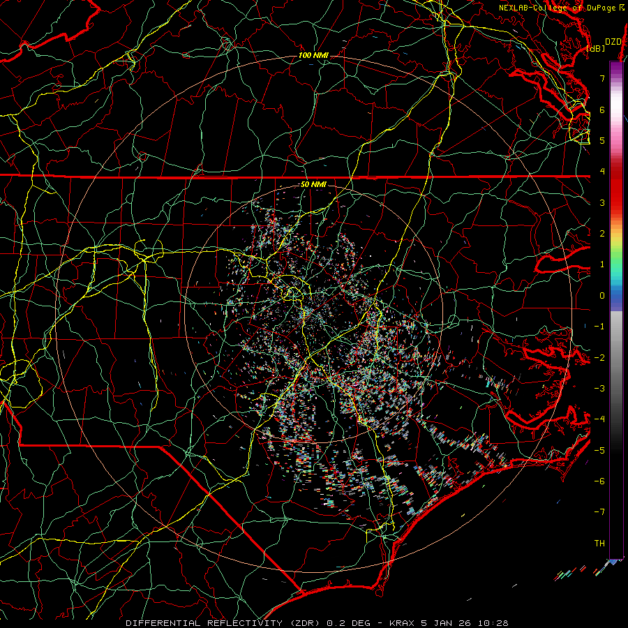Click the -3 value on color scale
The image size is (628, 628).
click(599, 389)
